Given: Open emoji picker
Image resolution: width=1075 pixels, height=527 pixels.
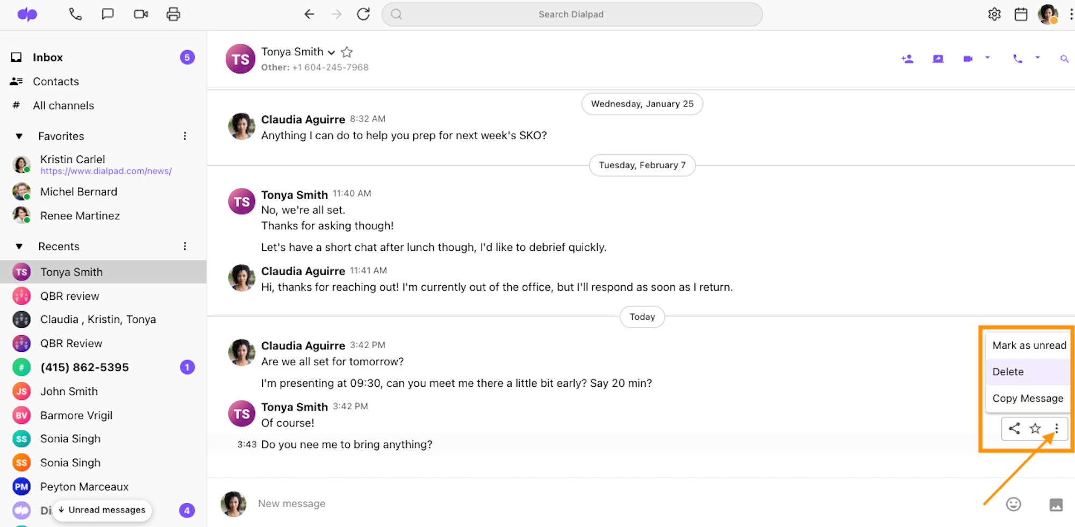Looking at the screenshot, I should click(x=1014, y=504).
